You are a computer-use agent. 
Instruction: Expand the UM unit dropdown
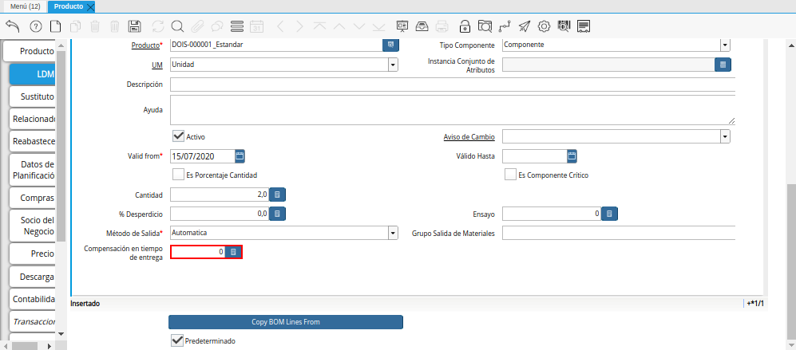tap(393, 65)
